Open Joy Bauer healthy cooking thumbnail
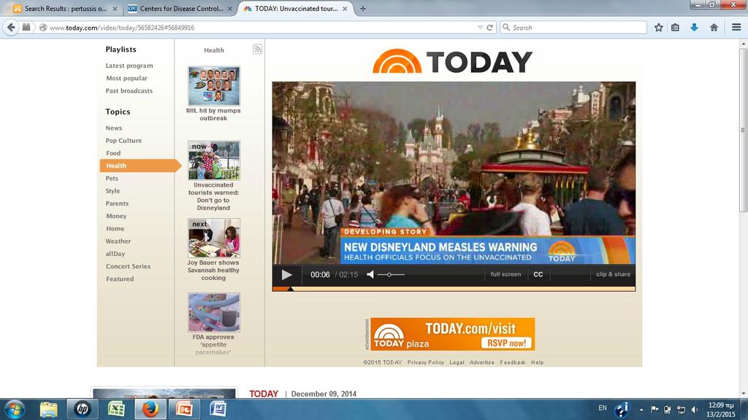Image resolution: width=748 pixels, height=420 pixels. click(214, 238)
